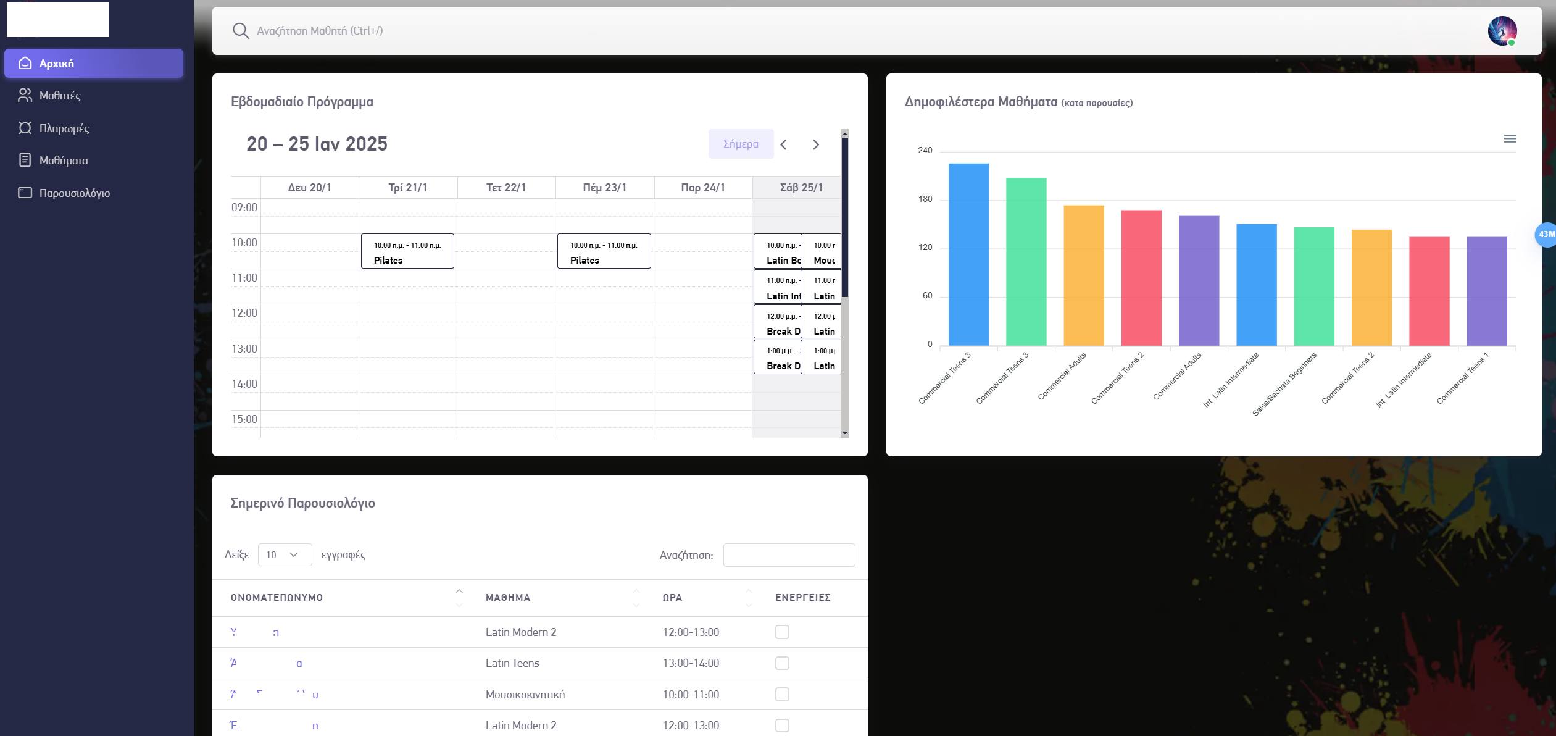Image resolution: width=1556 pixels, height=736 pixels.
Task: Click the Commercial Teens 3 blue bar
Action: pos(968,253)
